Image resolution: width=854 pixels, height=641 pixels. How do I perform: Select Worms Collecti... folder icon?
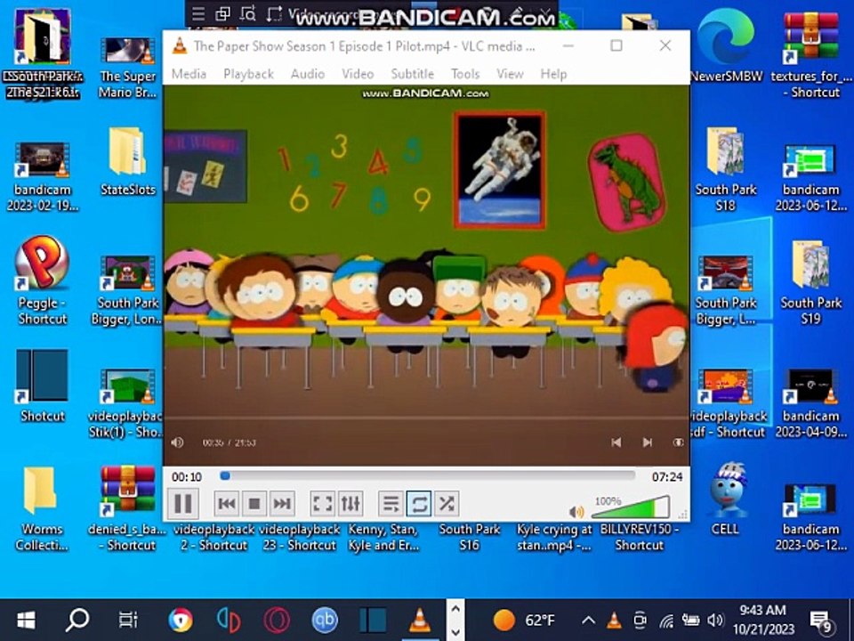42,508
